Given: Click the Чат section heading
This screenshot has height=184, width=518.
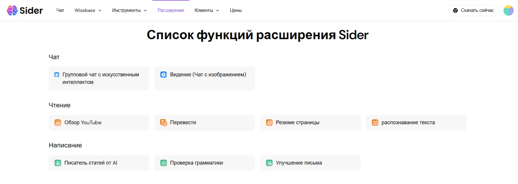Looking at the screenshot, I should pyautogui.click(x=54, y=57).
